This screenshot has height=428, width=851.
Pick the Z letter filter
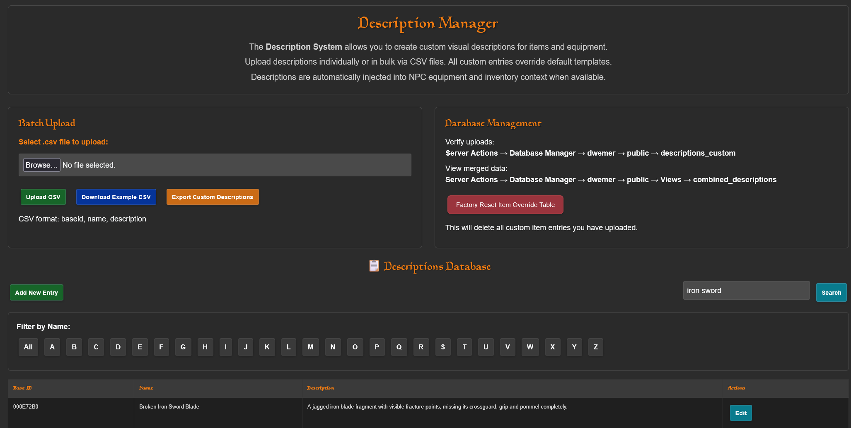(595, 347)
